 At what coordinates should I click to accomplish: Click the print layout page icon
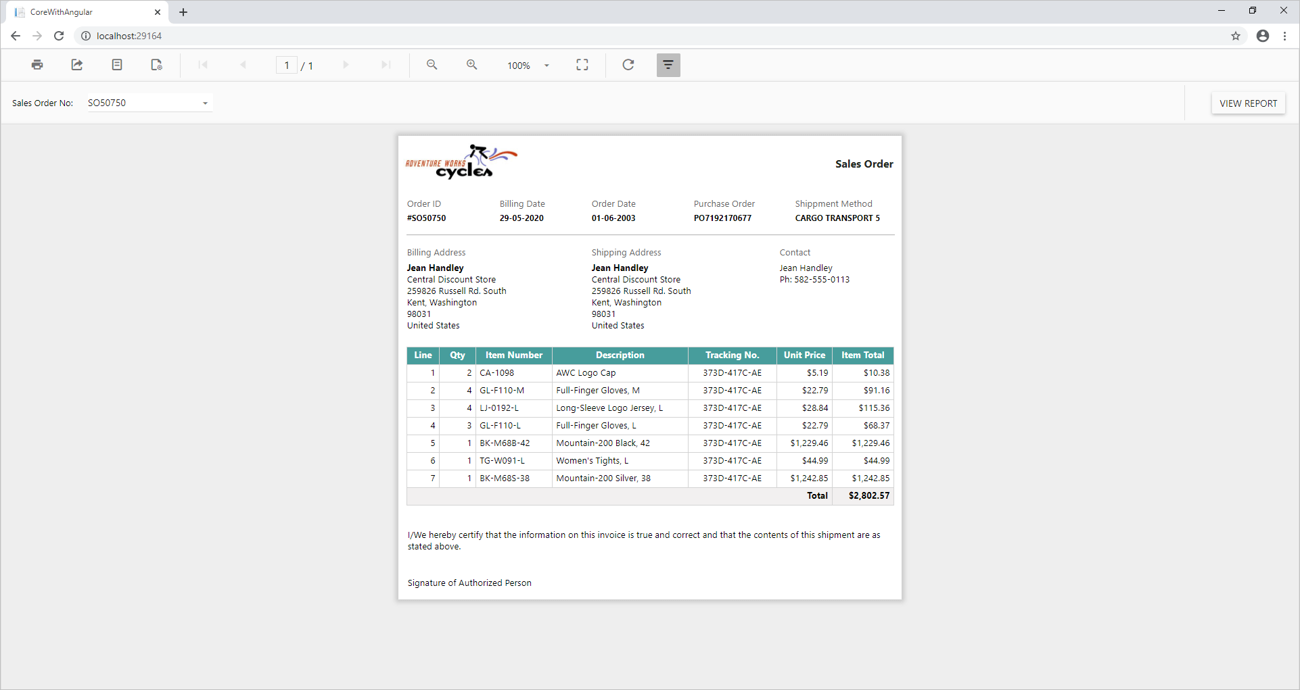117,65
